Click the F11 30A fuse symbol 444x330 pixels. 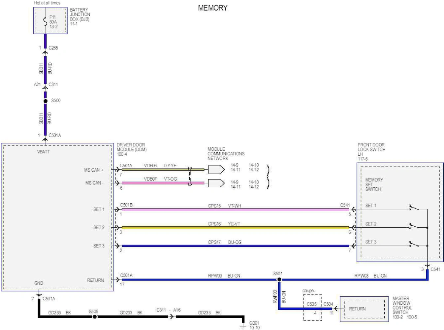coord(45,21)
